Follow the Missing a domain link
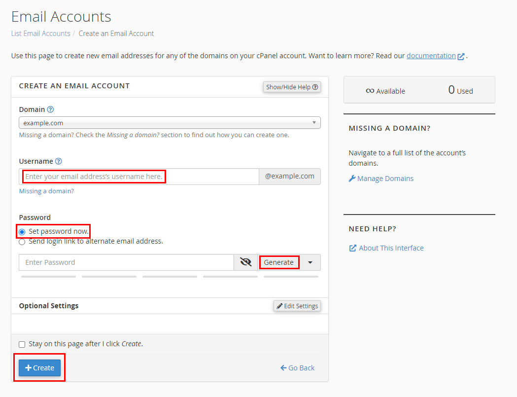517x397 pixels. [46, 191]
